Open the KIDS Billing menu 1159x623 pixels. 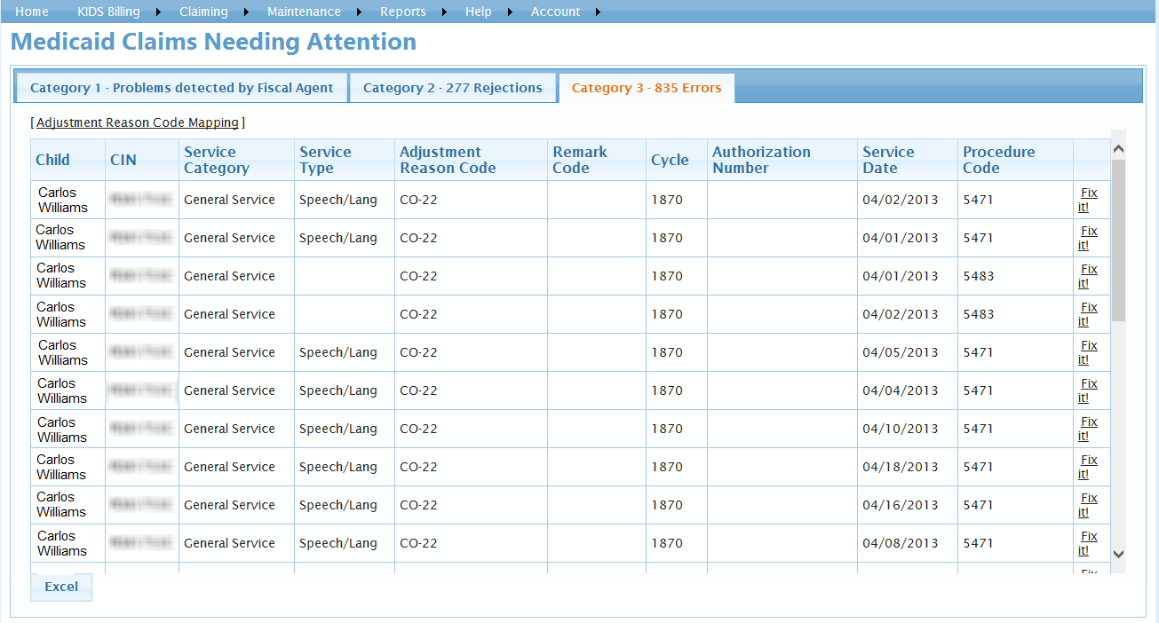[x=109, y=12]
